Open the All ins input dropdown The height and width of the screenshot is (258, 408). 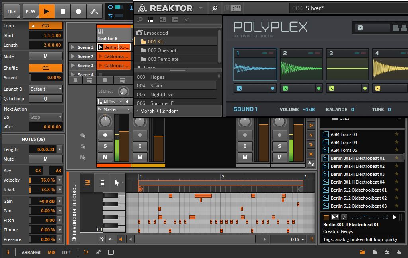110,102
